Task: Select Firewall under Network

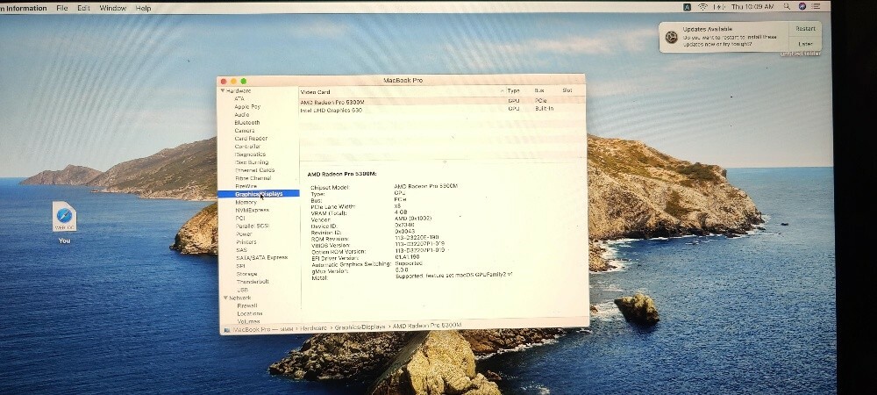Action: pyautogui.click(x=247, y=305)
